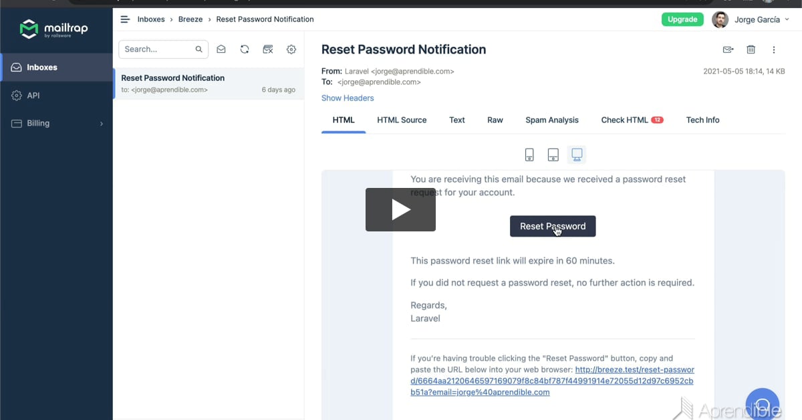Switch to the Raw tab

pyautogui.click(x=495, y=120)
